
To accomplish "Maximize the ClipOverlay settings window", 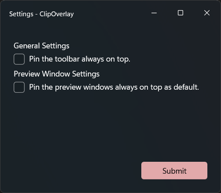I will [x=180, y=13].
